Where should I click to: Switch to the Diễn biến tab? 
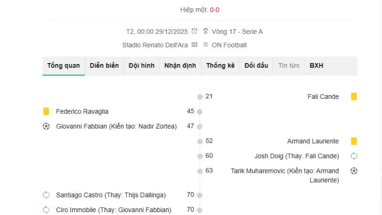[x=104, y=65]
